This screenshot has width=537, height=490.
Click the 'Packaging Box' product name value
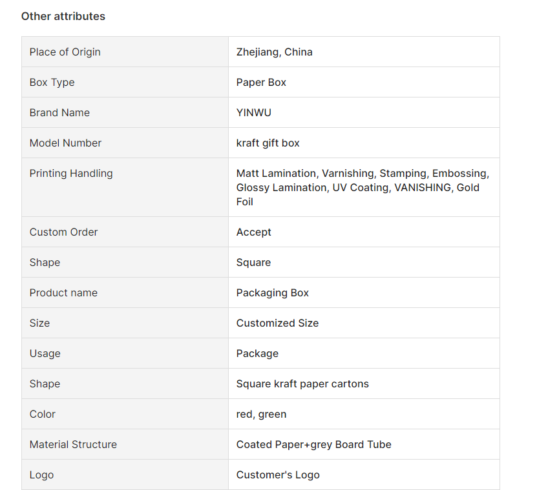pos(273,293)
